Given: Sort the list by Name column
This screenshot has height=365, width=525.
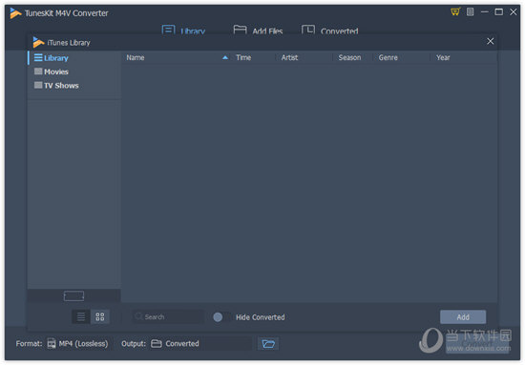Looking at the screenshot, I should [x=136, y=57].
